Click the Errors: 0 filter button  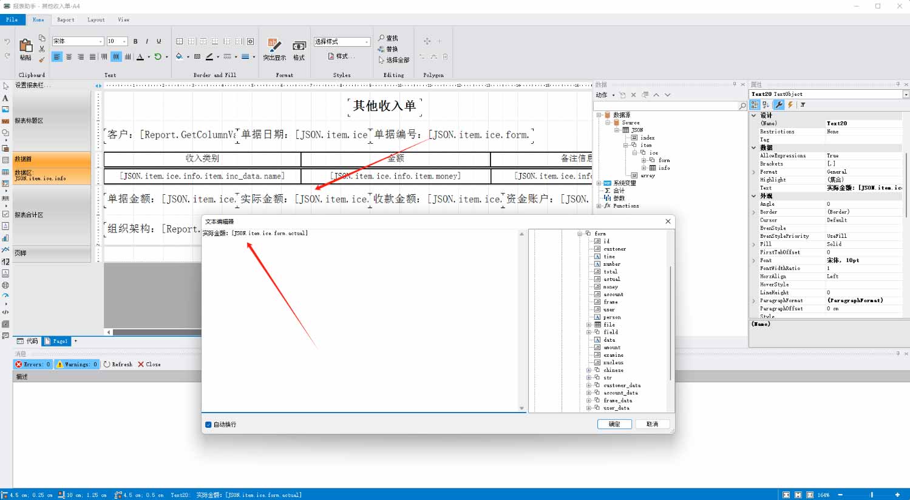[x=33, y=364]
